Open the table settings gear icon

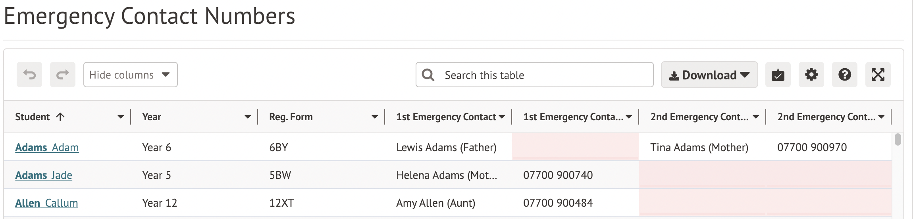[x=811, y=75]
